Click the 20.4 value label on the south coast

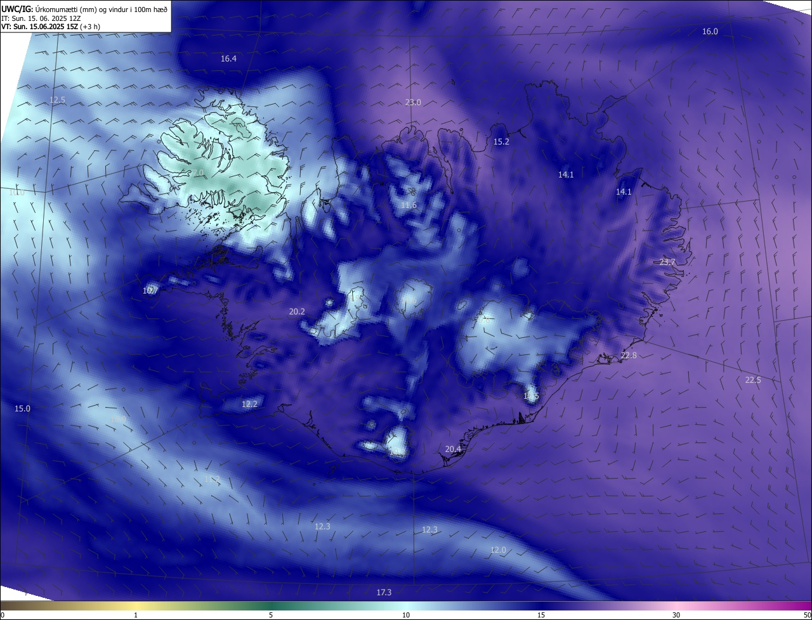[x=453, y=449]
